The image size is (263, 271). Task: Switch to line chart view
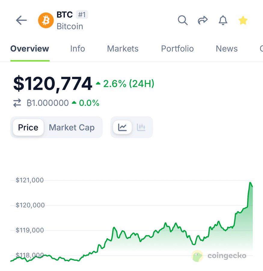(122, 127)
